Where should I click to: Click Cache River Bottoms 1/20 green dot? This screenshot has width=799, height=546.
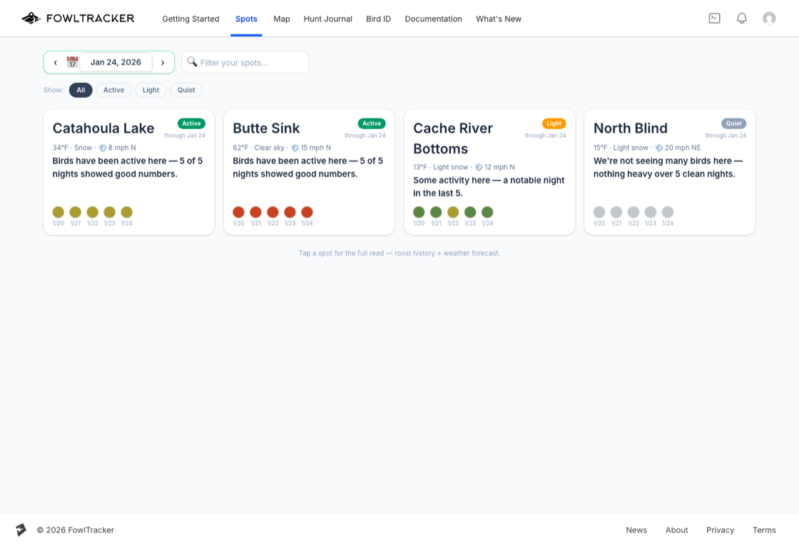click(419, 212)
